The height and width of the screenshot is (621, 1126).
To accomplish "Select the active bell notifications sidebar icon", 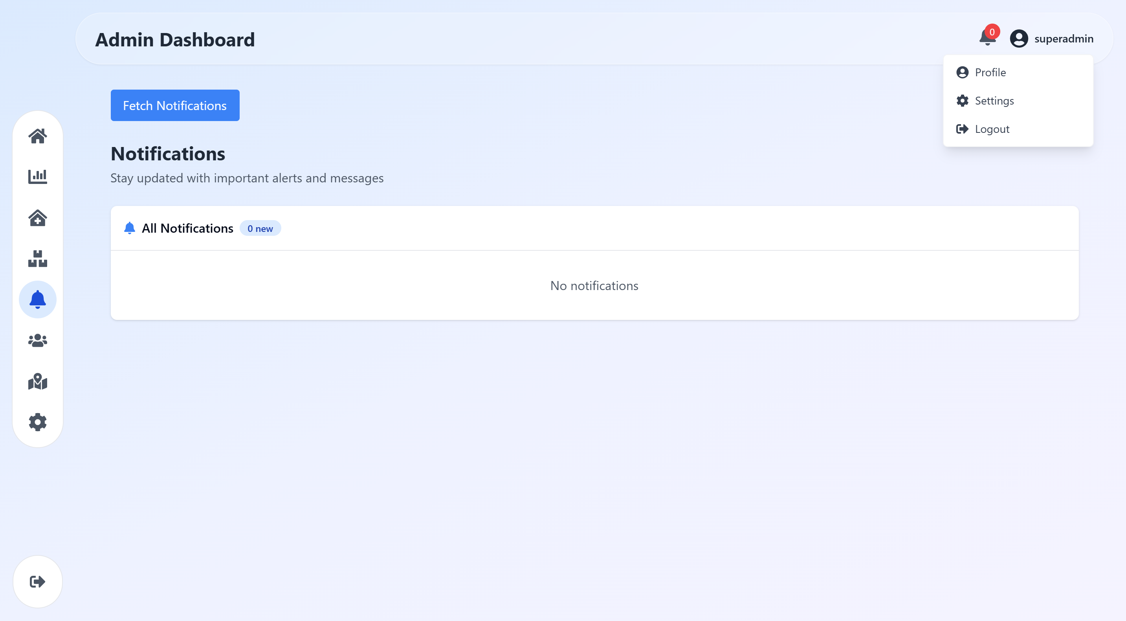I will 38,299.
